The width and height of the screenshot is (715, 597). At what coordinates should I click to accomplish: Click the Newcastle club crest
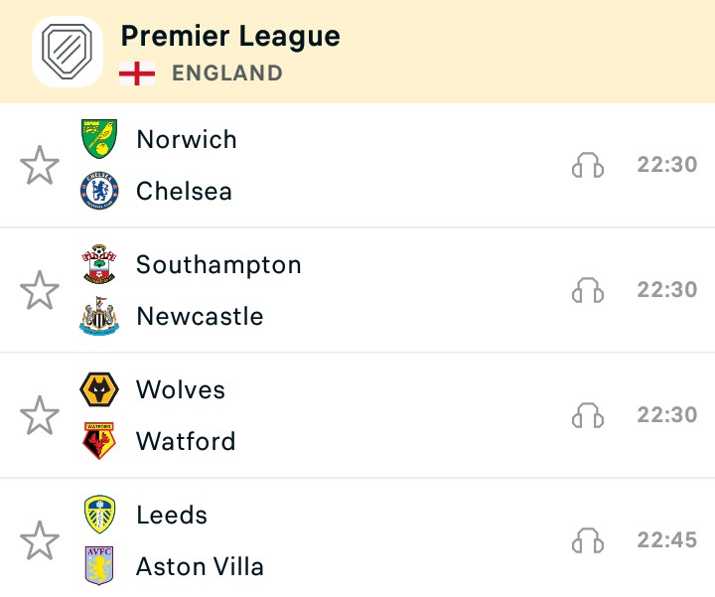pyautogui.click(x=99, y=316)
